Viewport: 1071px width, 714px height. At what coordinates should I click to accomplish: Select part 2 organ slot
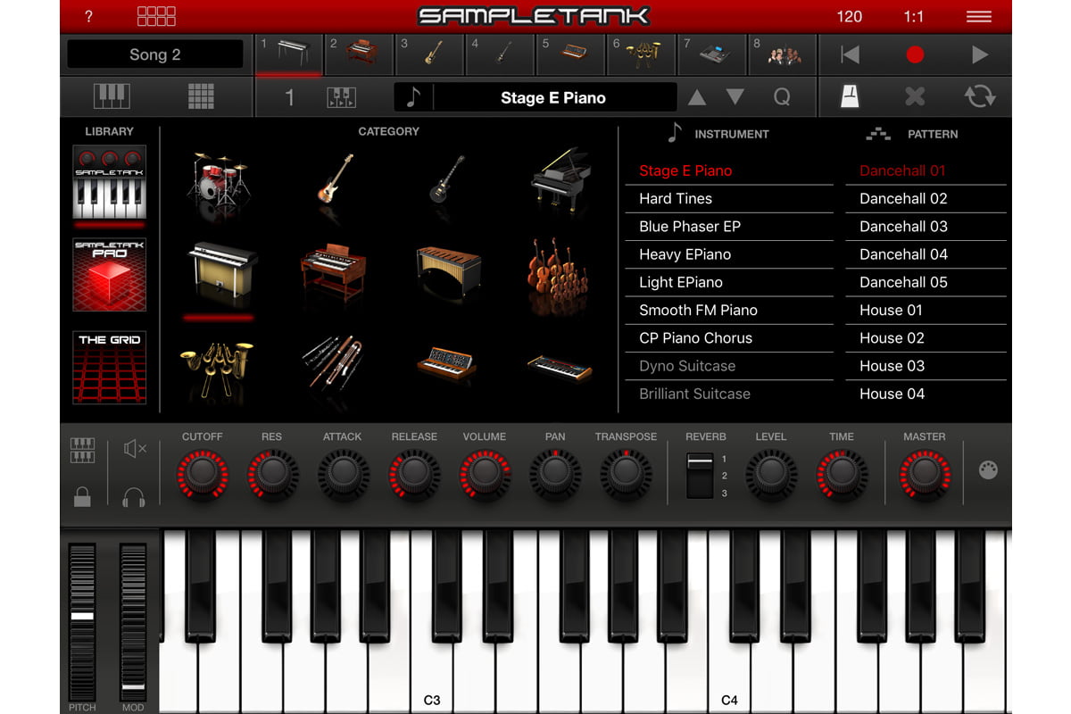point(360,54)
